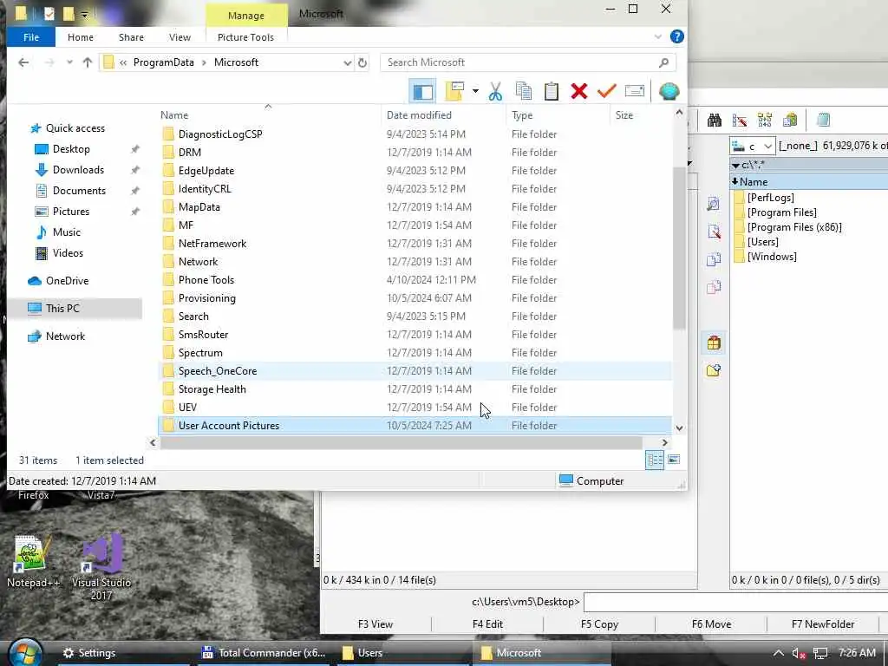Click the binoculars search icon in Total Commander
Screen dimensions: 888x666
715,120
